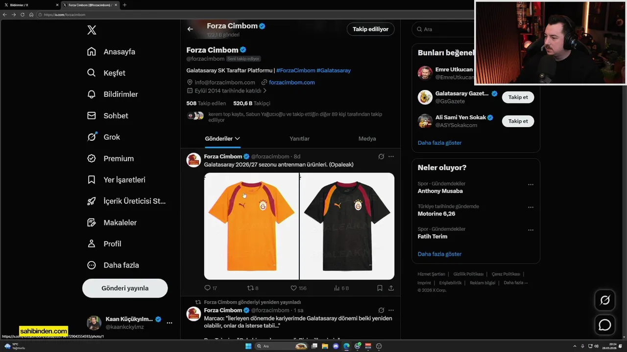Click browser address bar URL
Screen dimensions: 627x352
coord(65,15)
